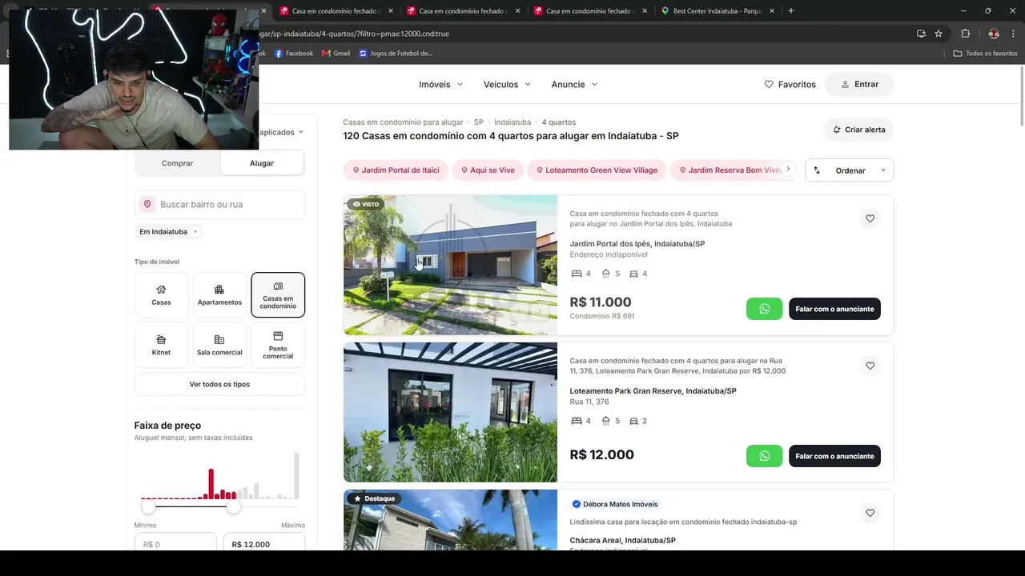Image resolution: width=1025 pixels, height=576 pixels.
Task: Focus the Buscar bairro ou rua field
Action: click(x=219, y=204)
